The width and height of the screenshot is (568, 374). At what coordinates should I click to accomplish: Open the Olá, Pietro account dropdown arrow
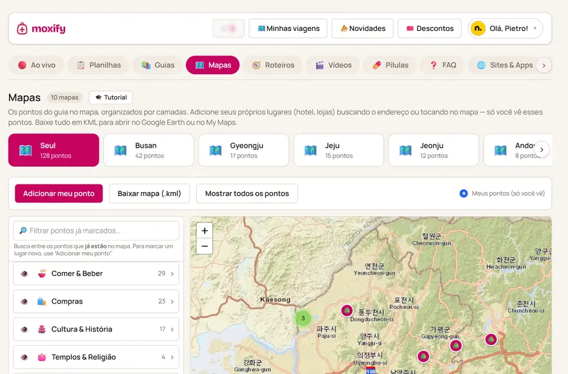pyautogui.click(x=535, y=28)
